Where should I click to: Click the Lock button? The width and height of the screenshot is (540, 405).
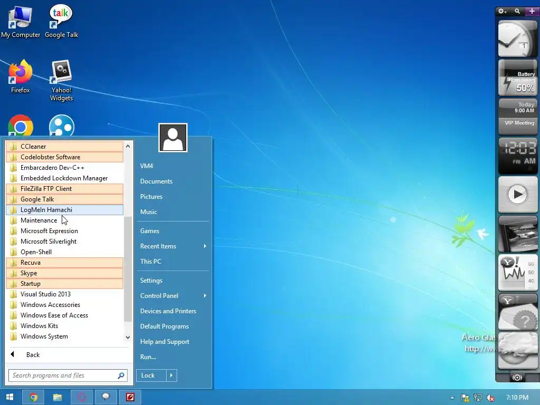pyautogui.click(x=151, y=375)
